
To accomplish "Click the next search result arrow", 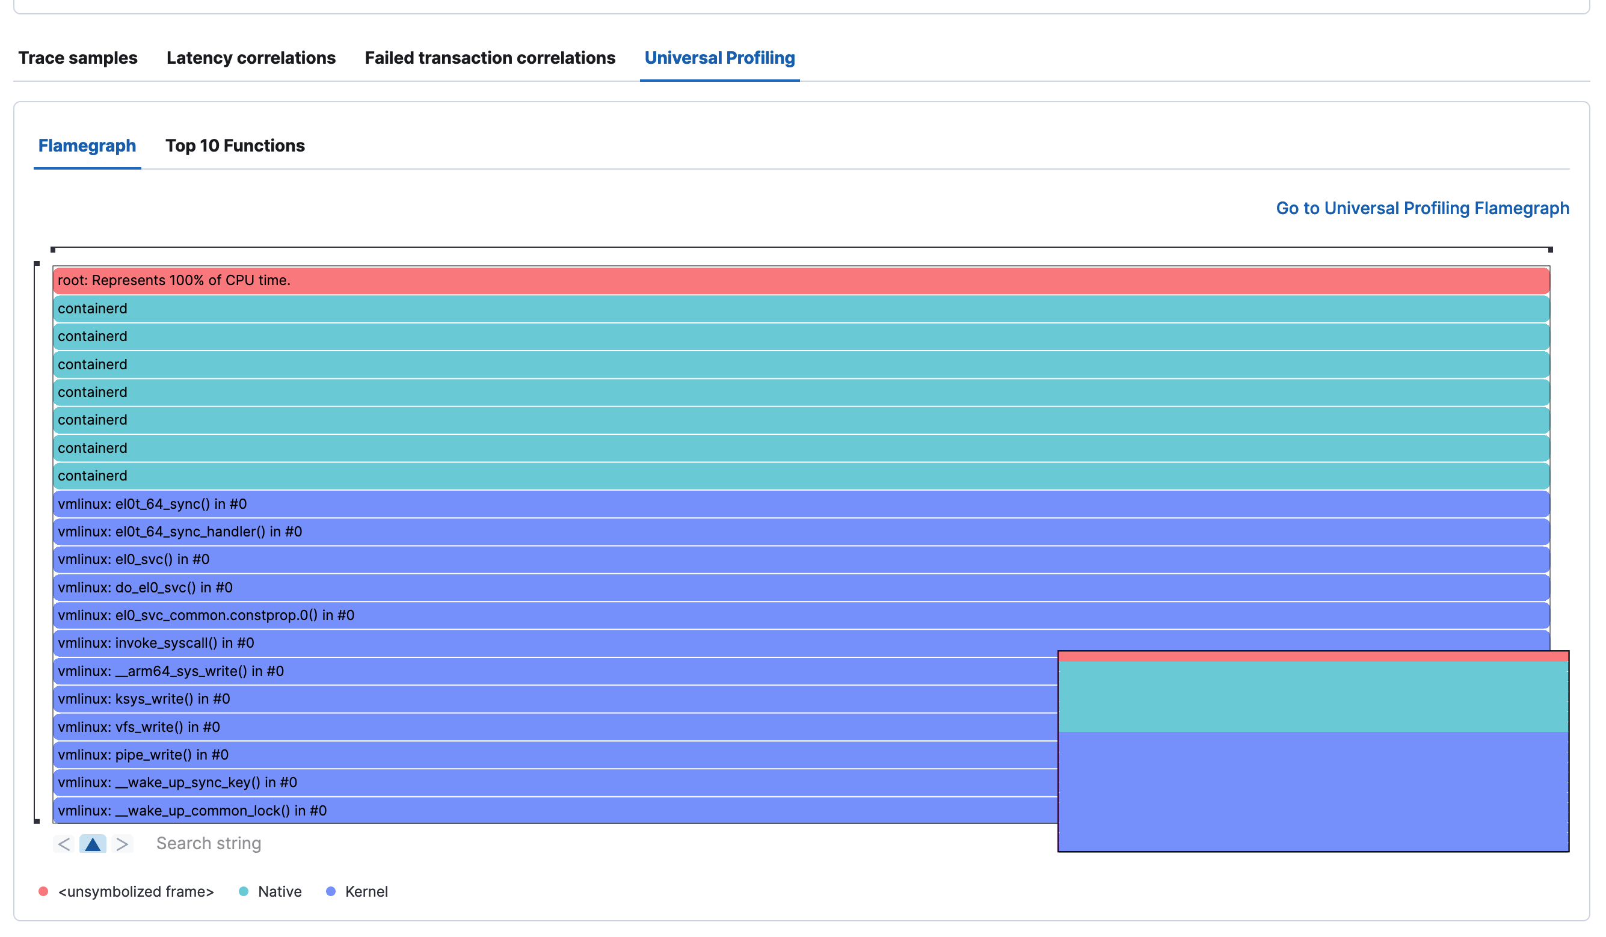I will (122, 844).
